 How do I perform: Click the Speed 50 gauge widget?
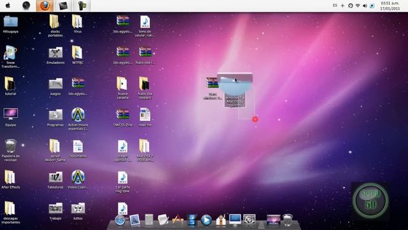point(370,201)
